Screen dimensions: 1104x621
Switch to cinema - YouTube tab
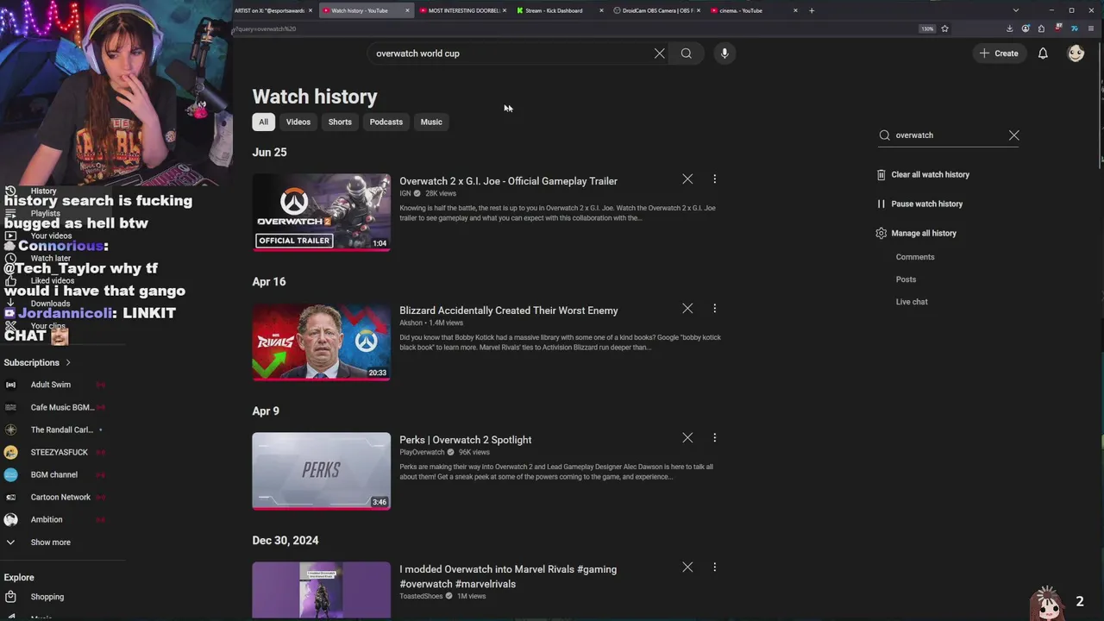(x=752, y=10)
